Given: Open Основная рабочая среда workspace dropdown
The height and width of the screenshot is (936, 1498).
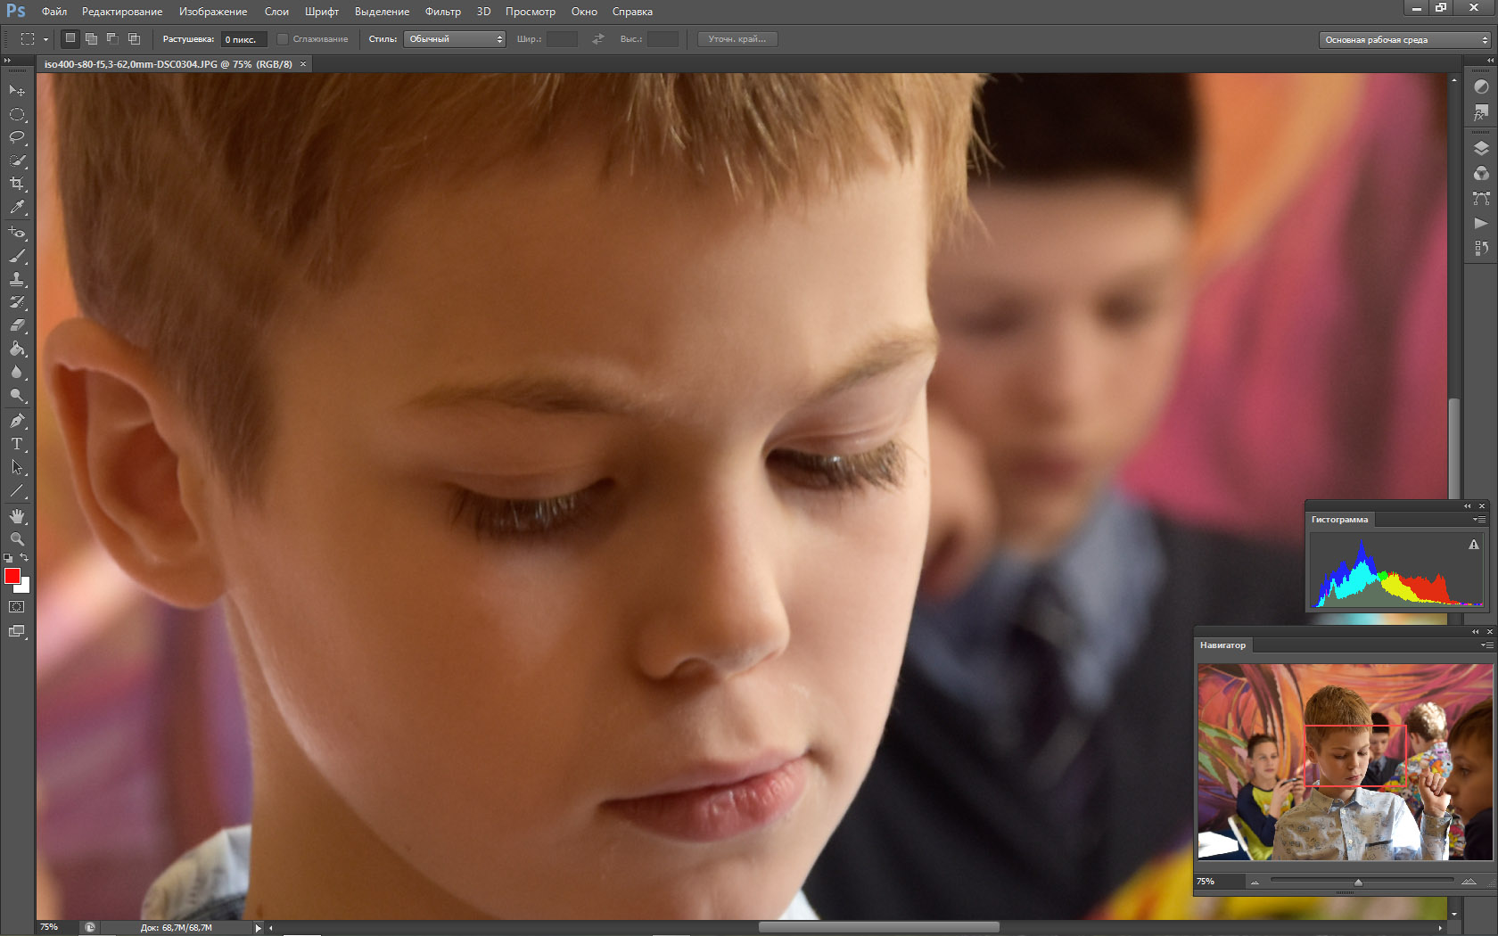Looking at the screenshot, I should (x=1405, y=40).
